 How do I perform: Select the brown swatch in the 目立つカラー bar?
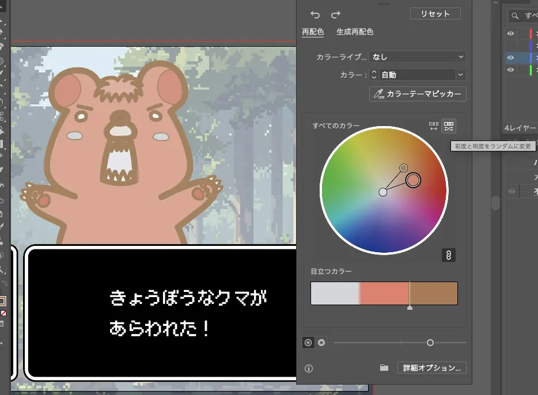coord(433,293)
